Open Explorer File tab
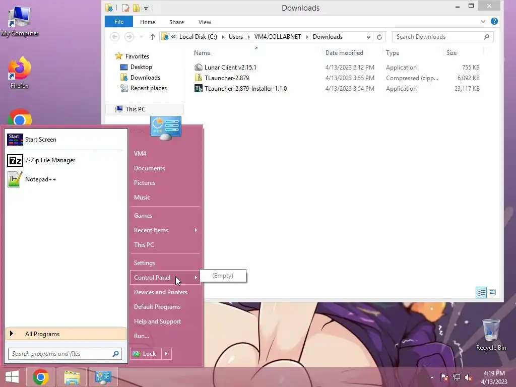516x387 pixels. [119, 22]
